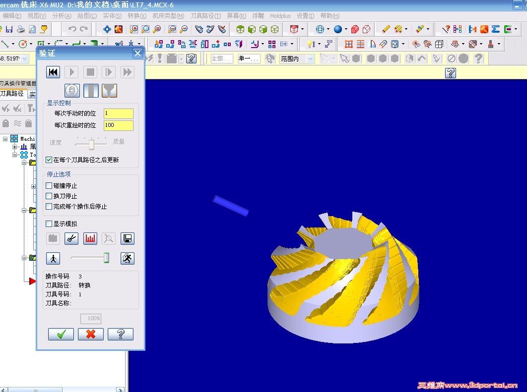Toggle 在每个刀具路径之后更新 checkbox

click(49, 160)
